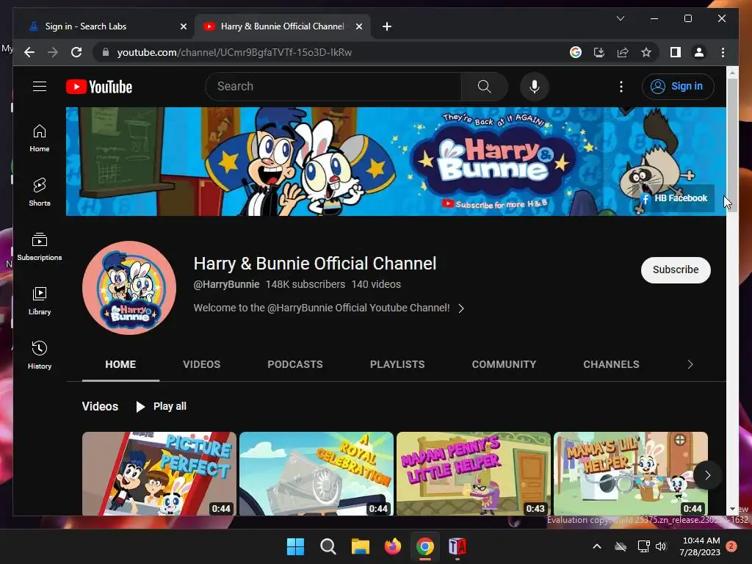Click Play all for Videos
This screenshot has height=564, width=752.
(162, 407)
